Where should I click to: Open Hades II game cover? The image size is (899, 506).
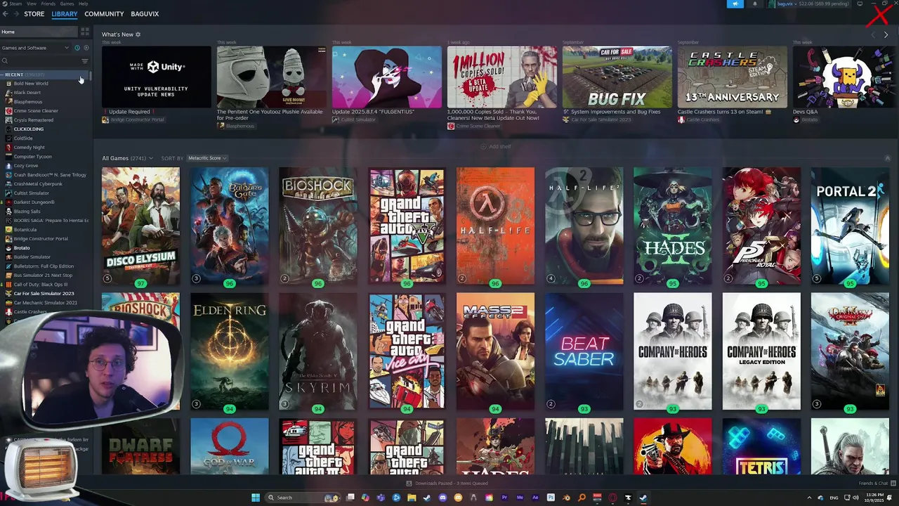pos(672,226)
